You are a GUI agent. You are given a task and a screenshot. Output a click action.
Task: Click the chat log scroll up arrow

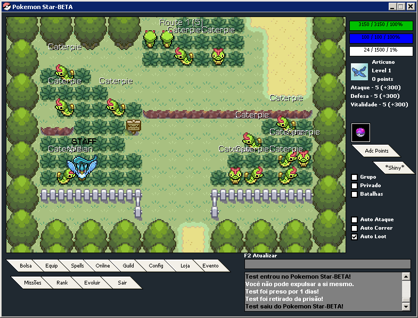pos(406,276)
